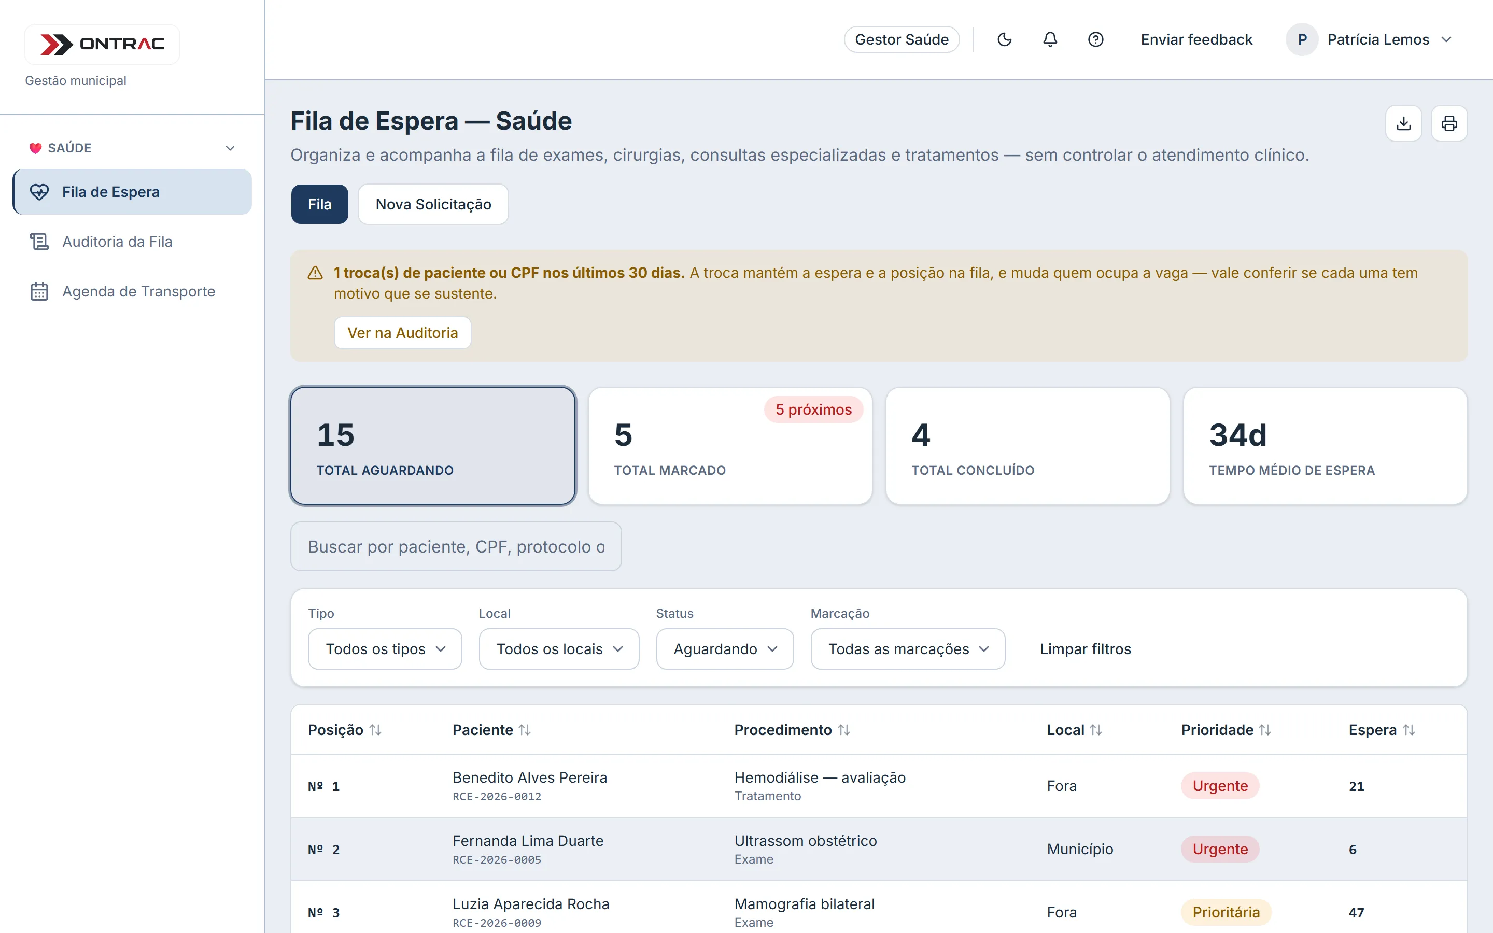Open the Aguardando status dropdown
Image resolution: width=1493 pixels, height=933 pixels.
tap(725, 648)
